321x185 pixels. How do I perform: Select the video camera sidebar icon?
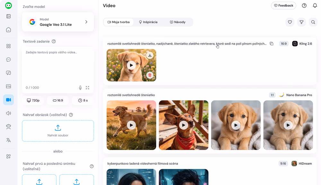[8, 100]
